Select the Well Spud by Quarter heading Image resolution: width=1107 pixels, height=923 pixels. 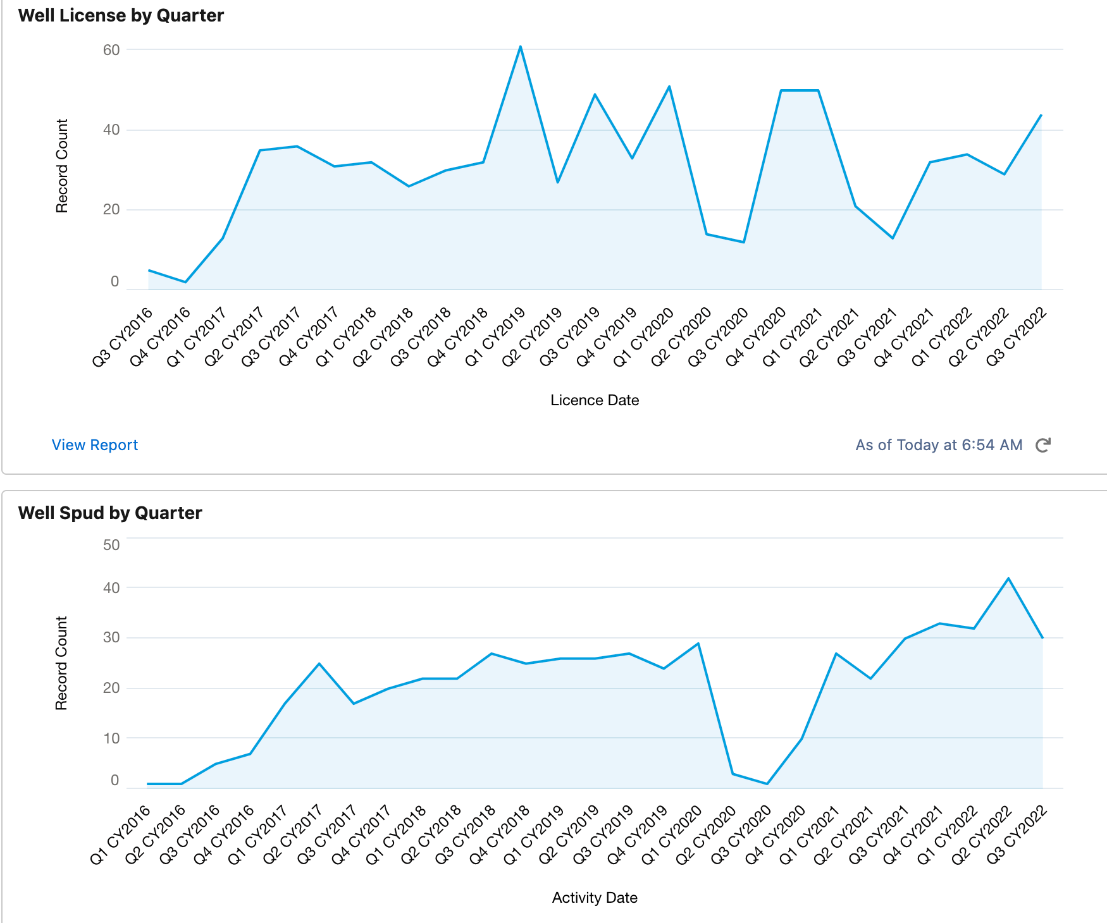pyautogui.click(x=110, y=513)
